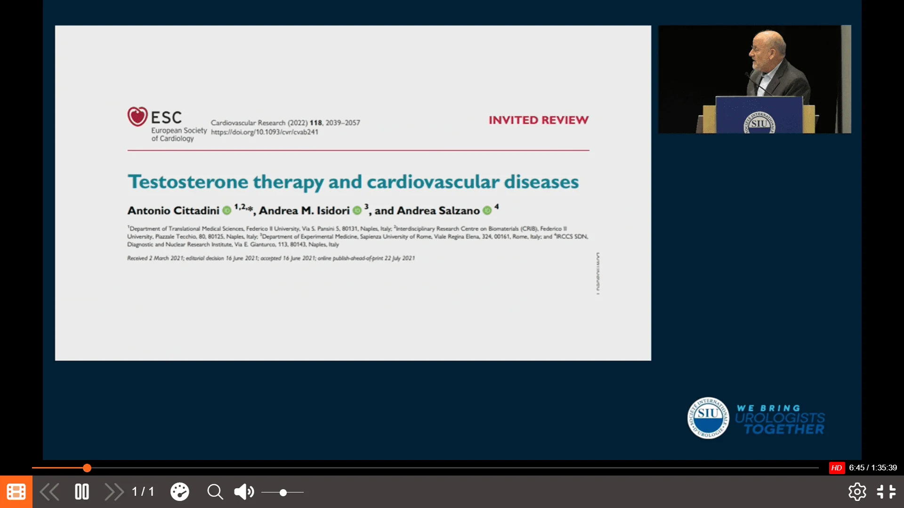The image size is (904, 508).
Task: Pause the video playback
Action: tap(82, 492)
